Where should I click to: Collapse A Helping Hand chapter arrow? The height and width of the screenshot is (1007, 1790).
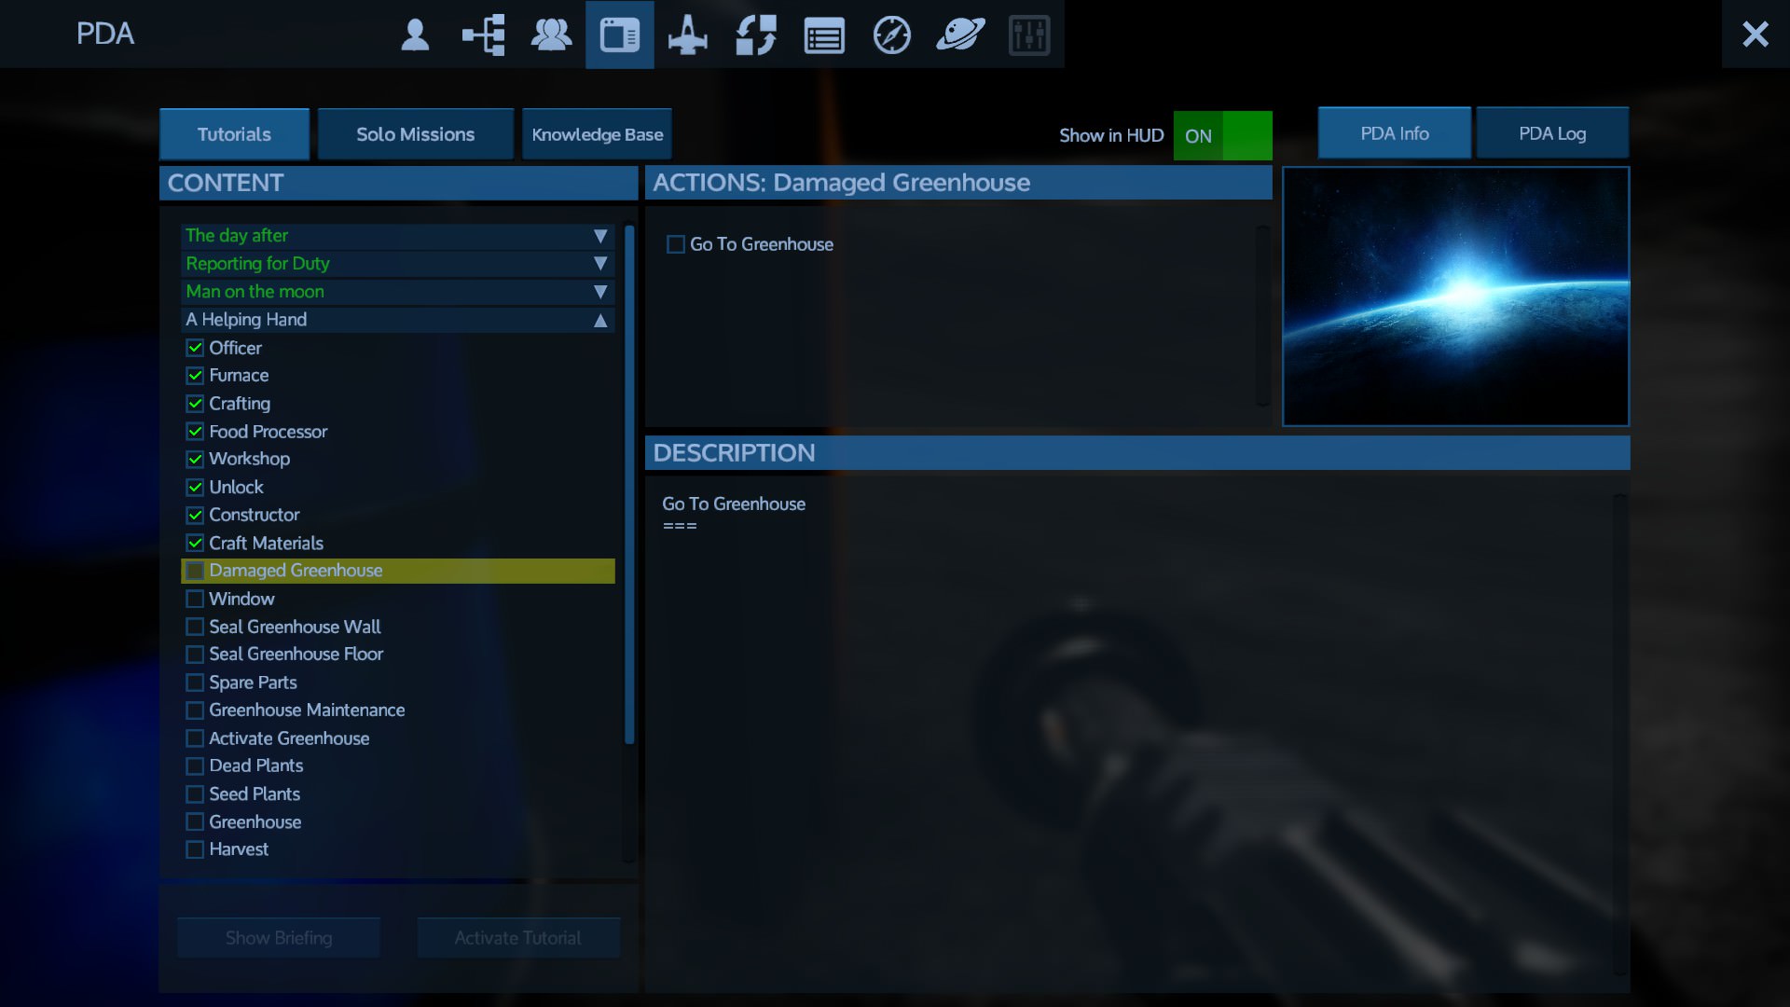[600, 320]
